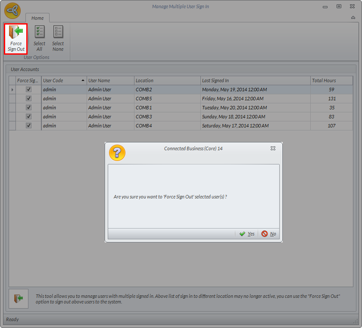
Task: Click the Last Signed In column header
Action: click(x=256, y=80)
